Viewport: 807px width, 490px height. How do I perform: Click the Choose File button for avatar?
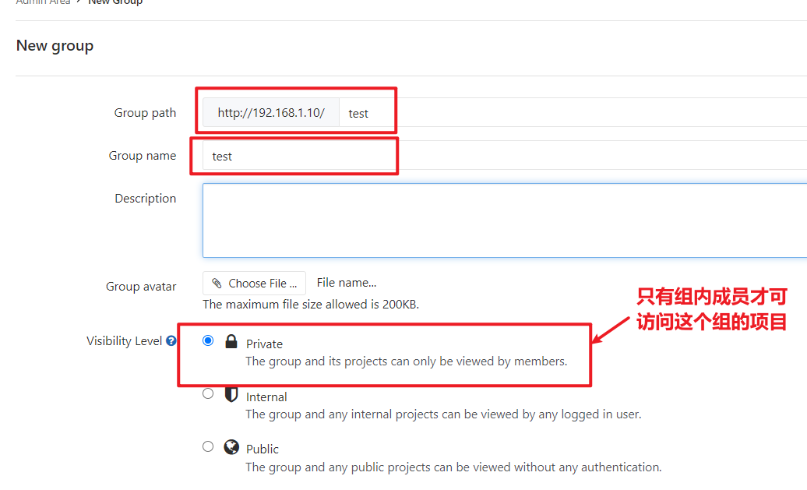point(254,283)
